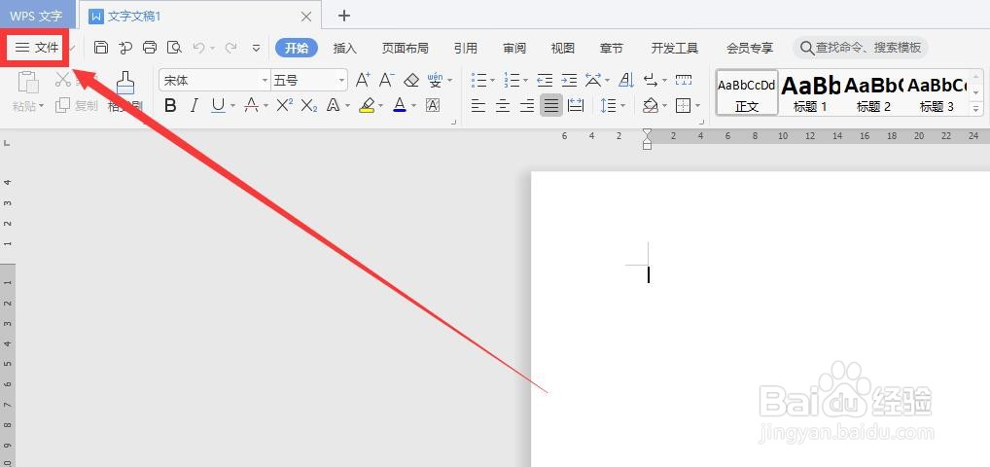Click the increase indent icon
Screen dimensions: 990x467
[569, 80]
